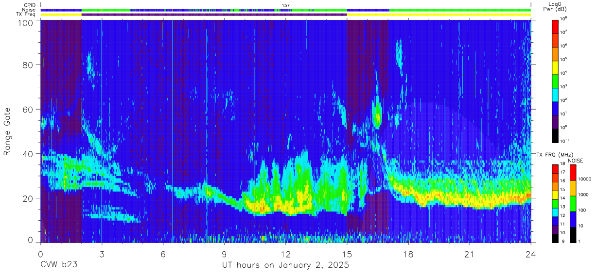
Task: Click range gate tick label 60
Action: [x=28, y=110]
